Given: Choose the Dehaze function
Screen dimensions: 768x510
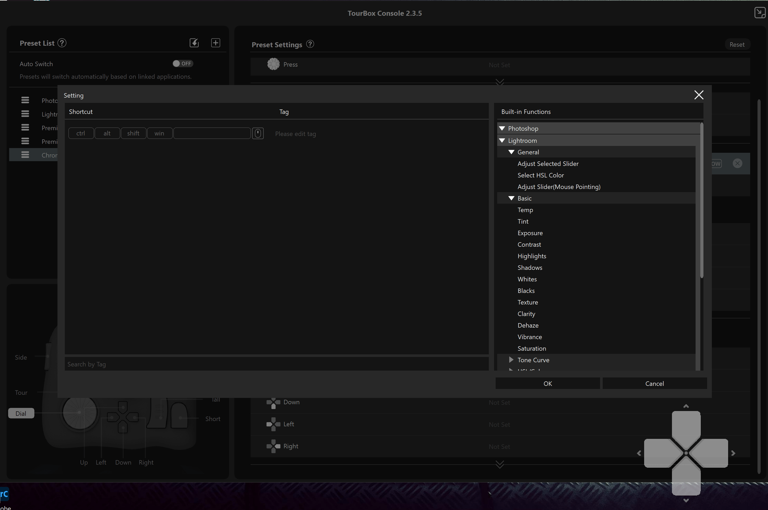Looking at the screenshot, I should (x=528, y=325).
